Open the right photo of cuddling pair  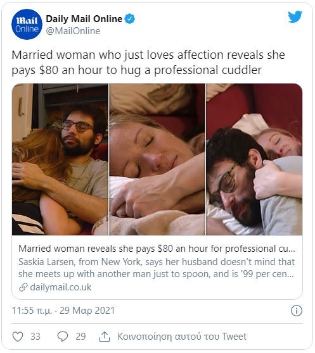pos(254,159)
